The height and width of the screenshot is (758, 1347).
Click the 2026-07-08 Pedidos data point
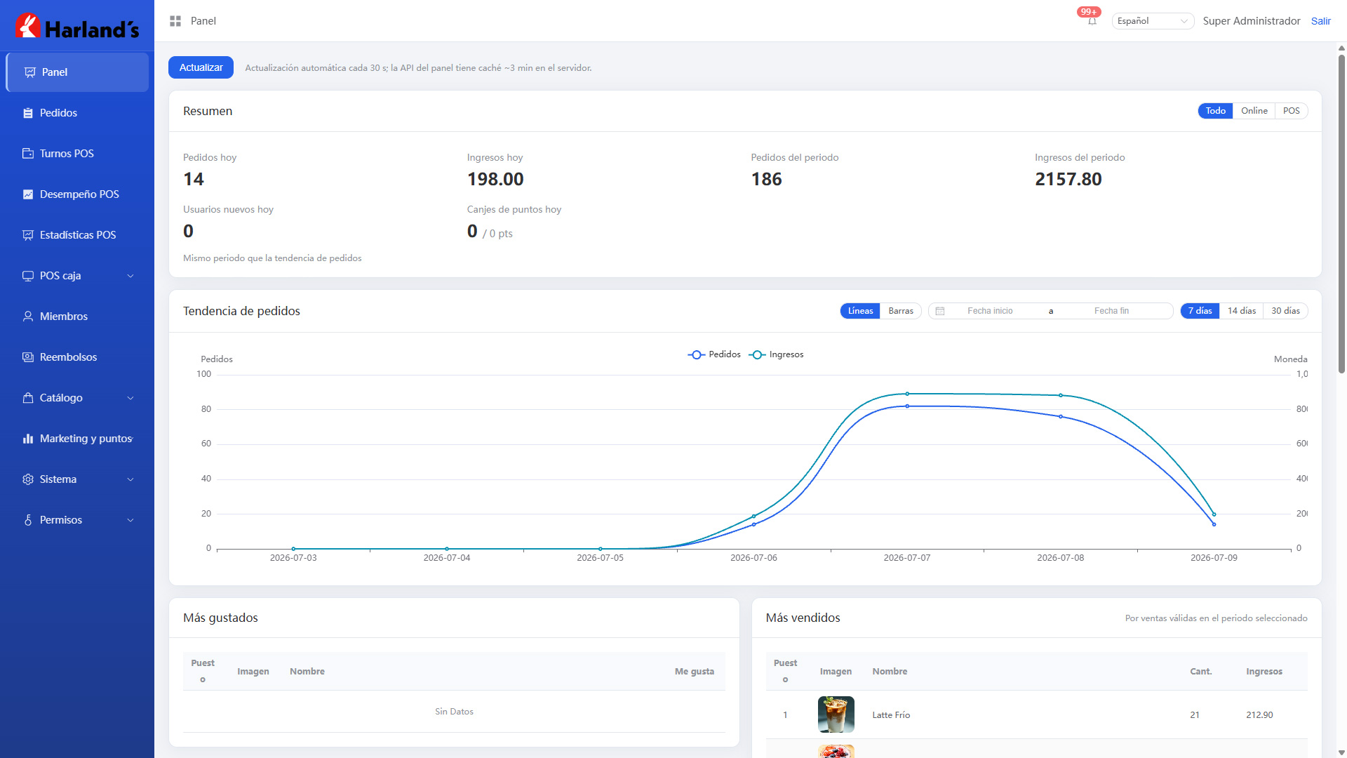(x=1061, y=417)
